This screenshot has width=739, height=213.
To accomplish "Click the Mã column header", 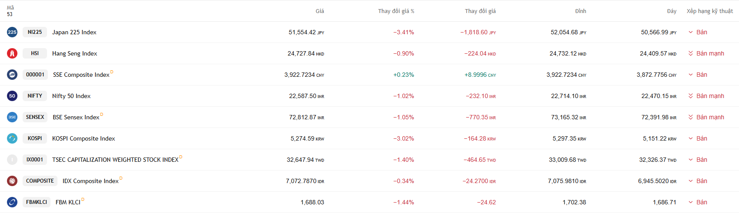I will 10,8.
